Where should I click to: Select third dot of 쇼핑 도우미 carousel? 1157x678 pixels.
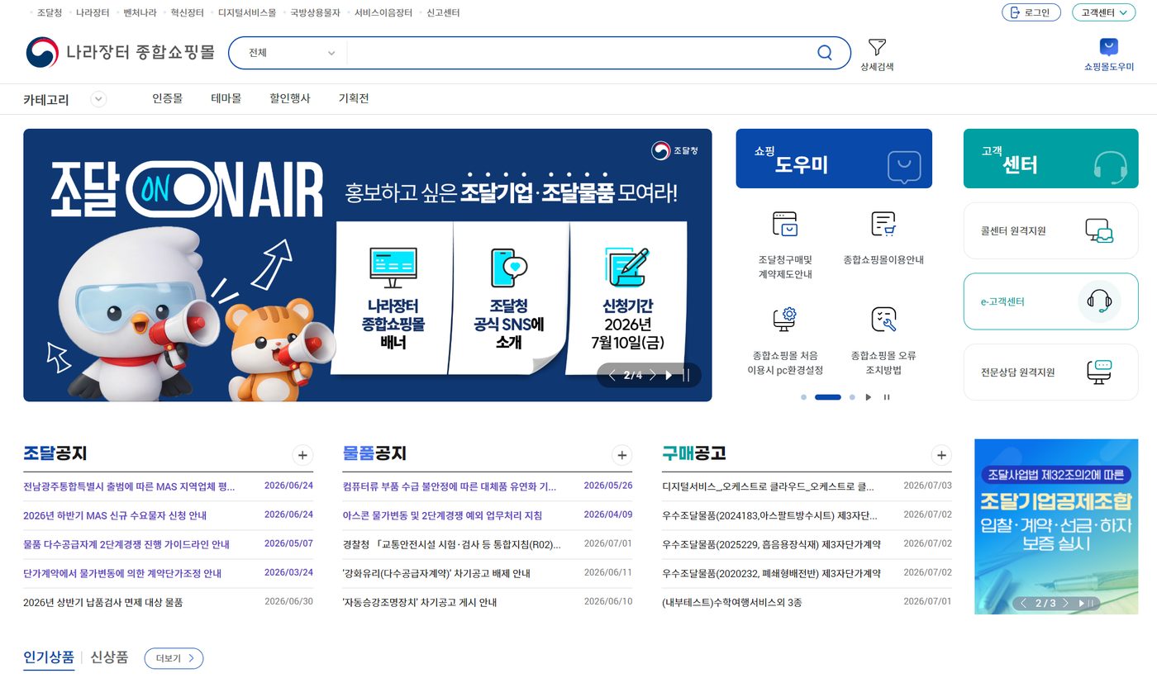852,397
